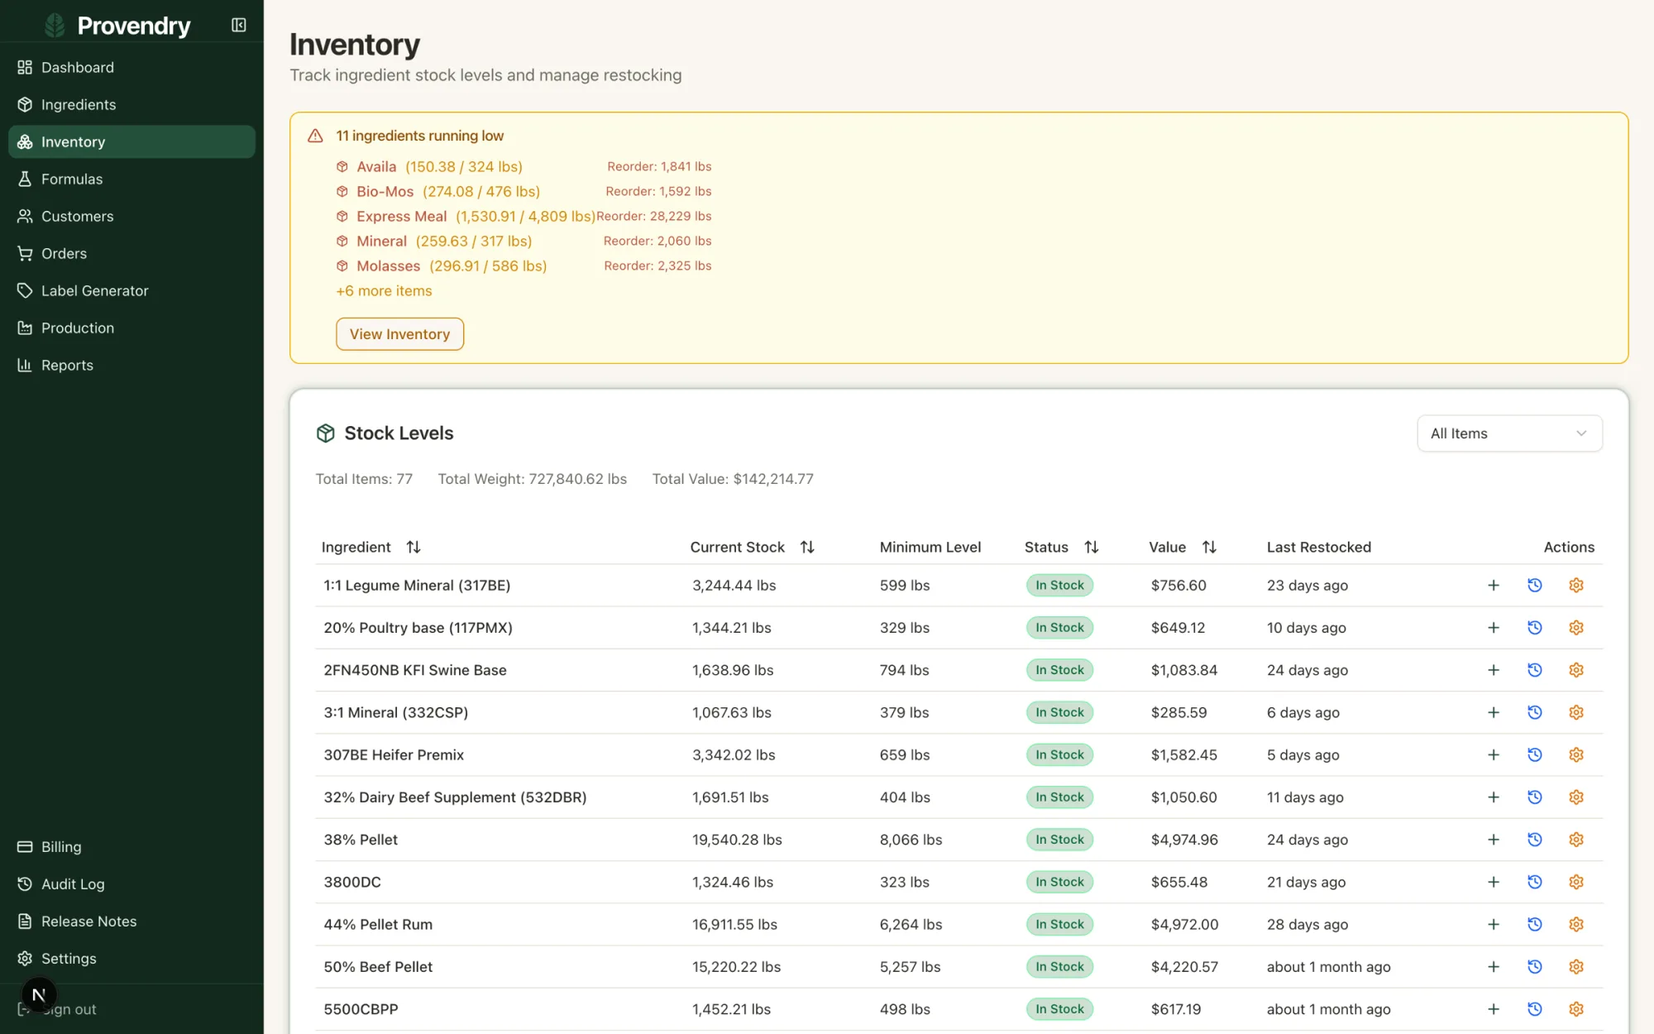The width and height of the screenshot is (1654, 1034).
Task: Navigate to Customers
Action: tap(131, 216)
